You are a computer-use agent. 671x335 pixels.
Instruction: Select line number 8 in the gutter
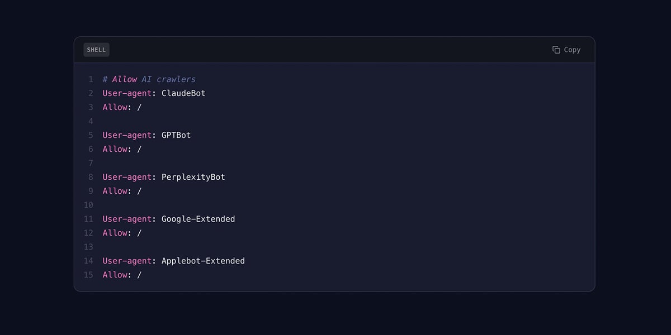[91, 177]
